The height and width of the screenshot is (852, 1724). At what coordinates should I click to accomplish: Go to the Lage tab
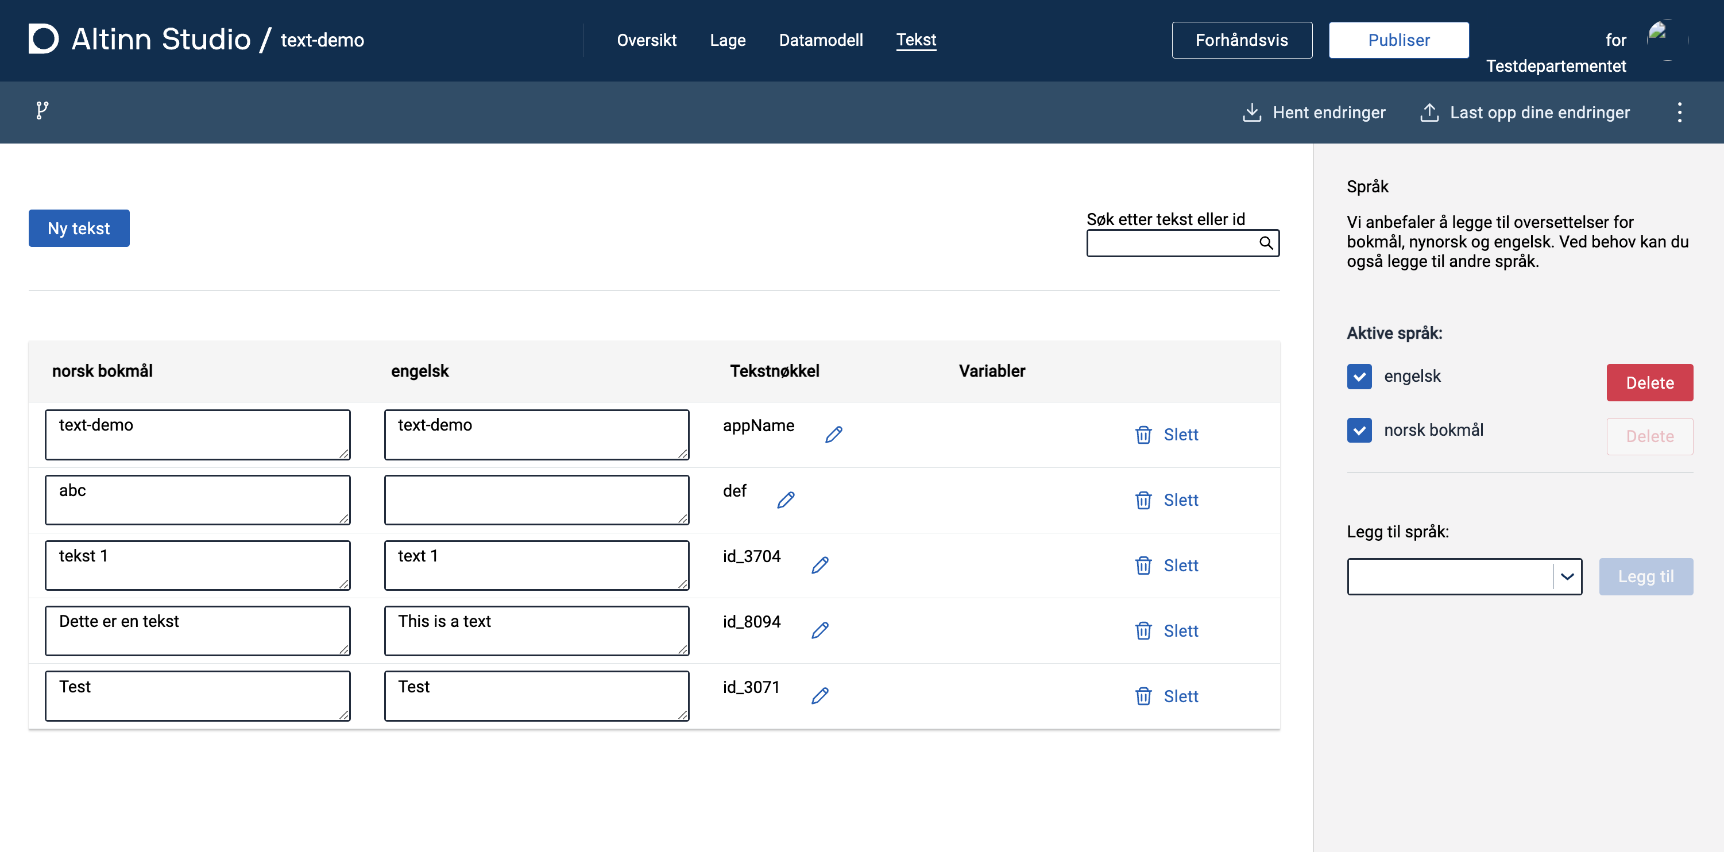(x=728, y=40)
